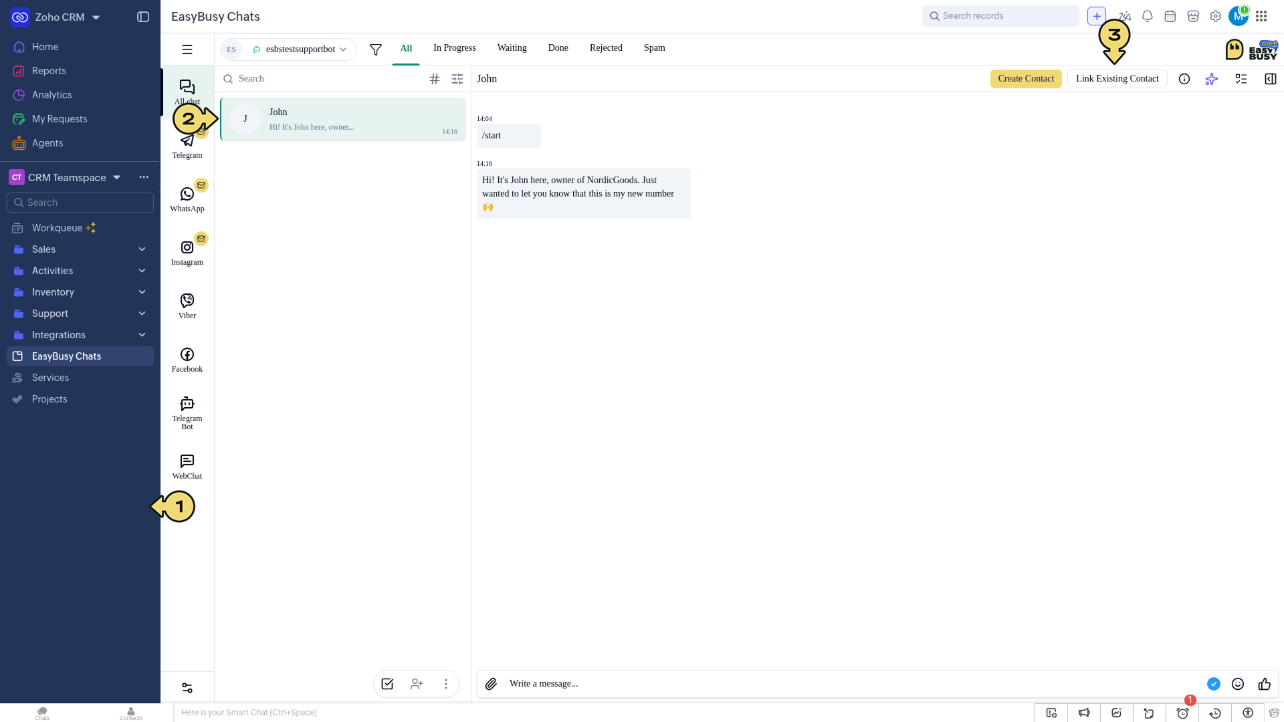The height and width of the screenshot is (722, 1284).
Task: Toggle the blue checkmark in message box
Action: 1214,684
